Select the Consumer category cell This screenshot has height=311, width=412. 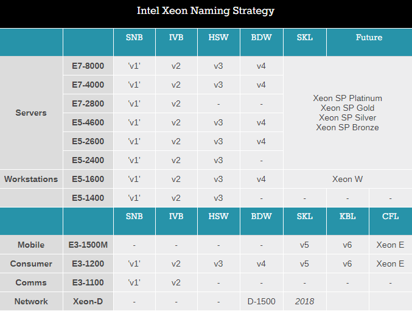(31, 264)
